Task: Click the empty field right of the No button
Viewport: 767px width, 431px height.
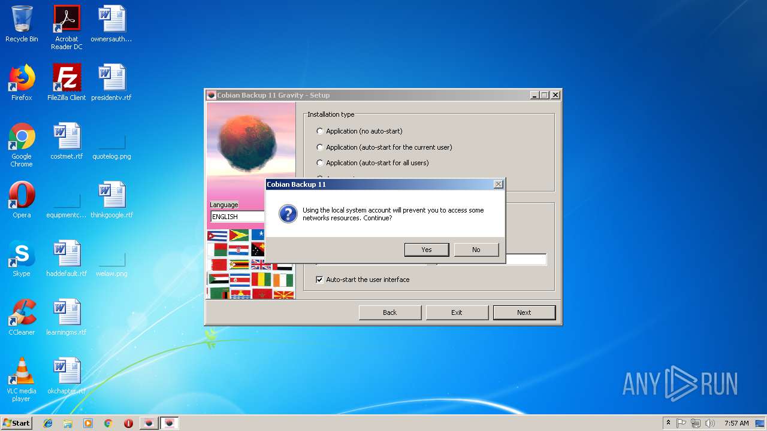Action: pos(526,259)
